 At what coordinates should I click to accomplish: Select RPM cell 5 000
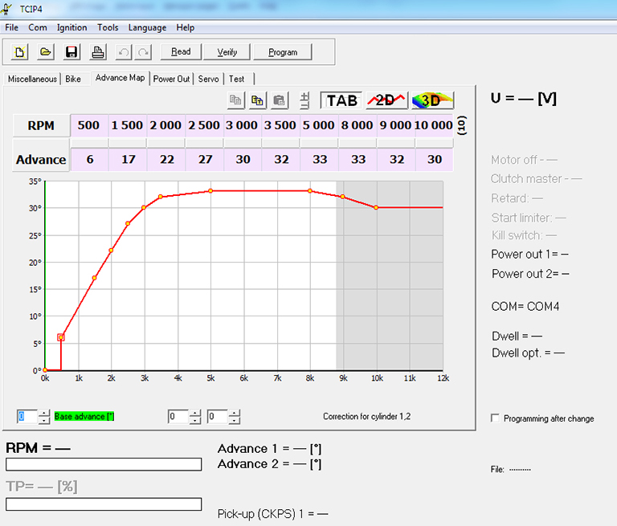320,125
